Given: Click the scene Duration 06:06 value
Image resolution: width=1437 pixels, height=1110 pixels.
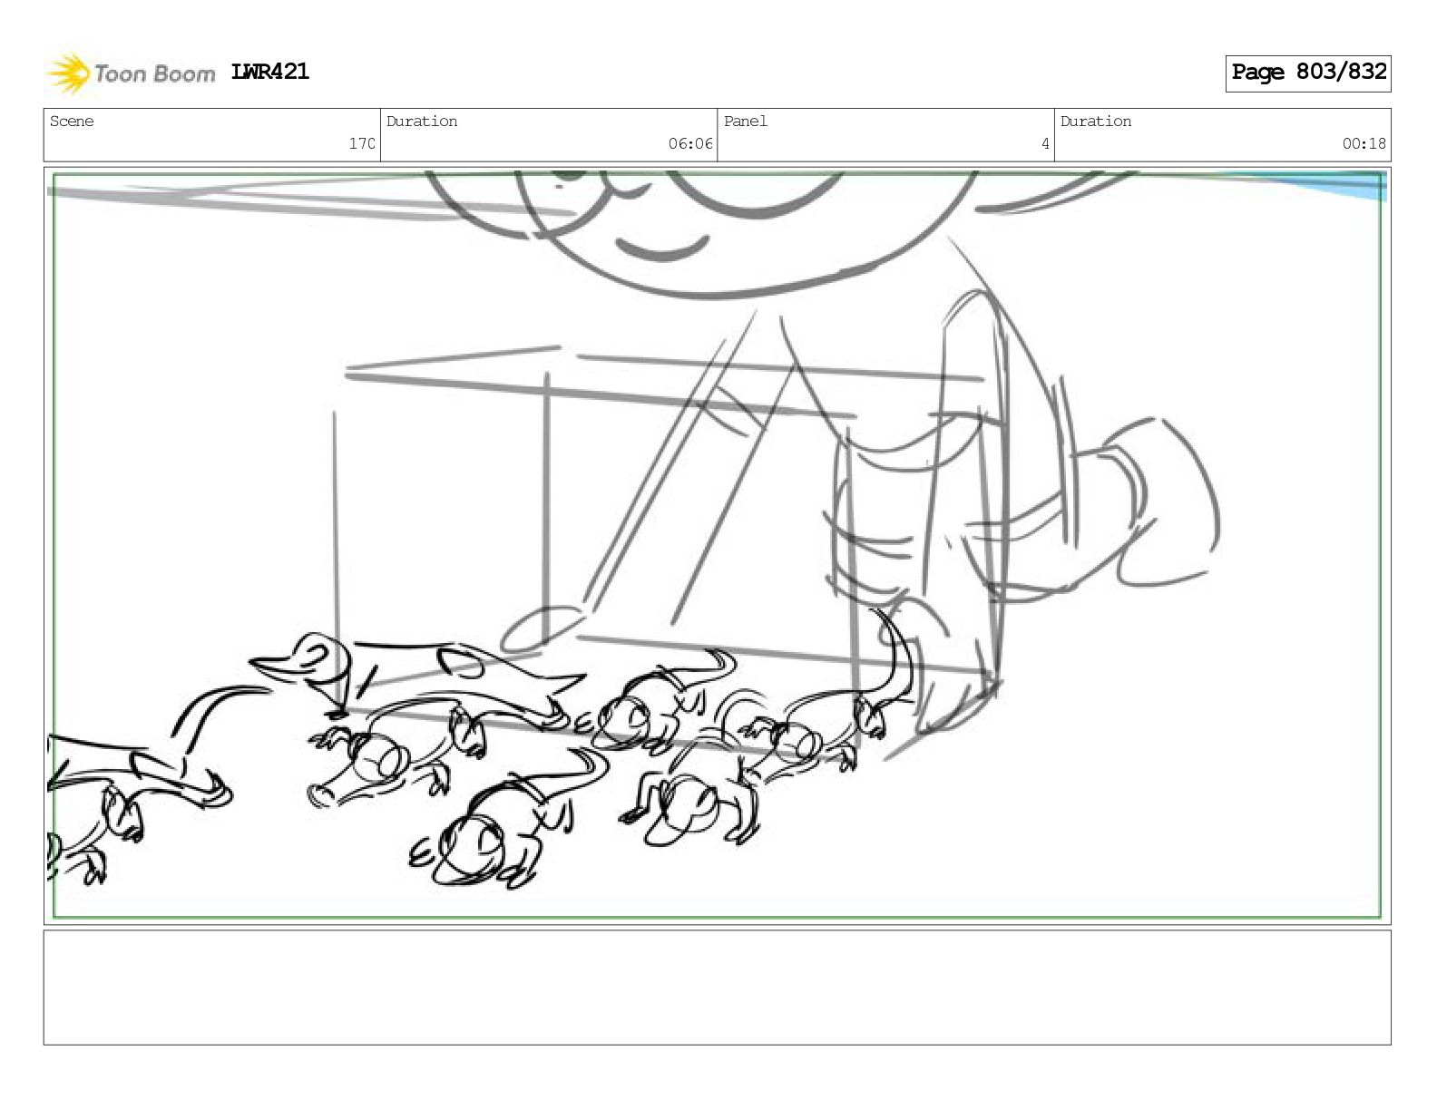Looking at the screenshot, I should coord(690,143).
